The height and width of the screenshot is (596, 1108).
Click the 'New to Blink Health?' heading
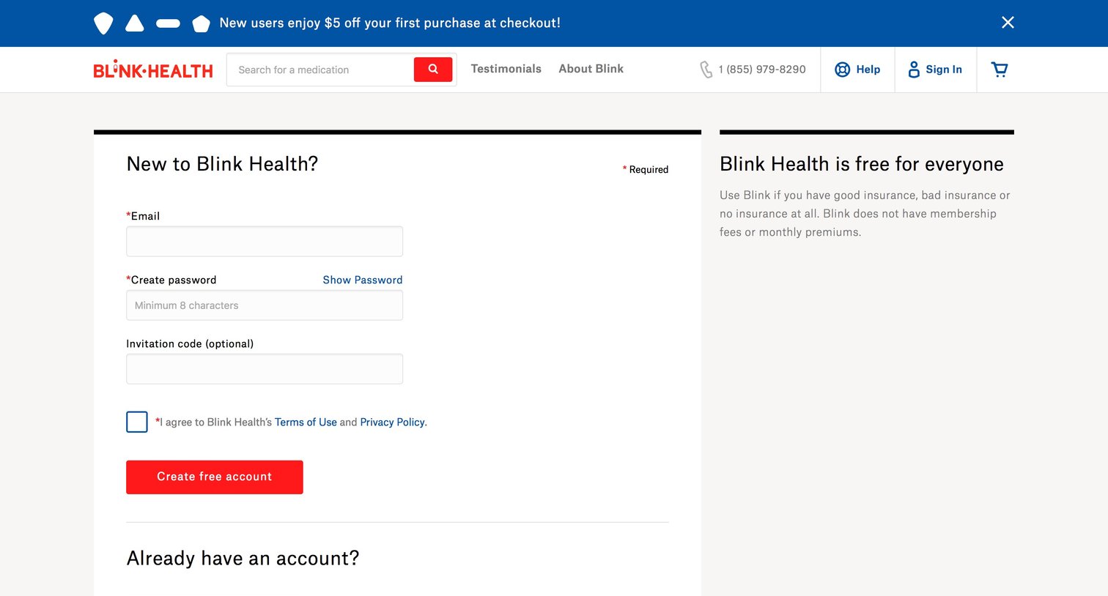[x=222, y=164]
